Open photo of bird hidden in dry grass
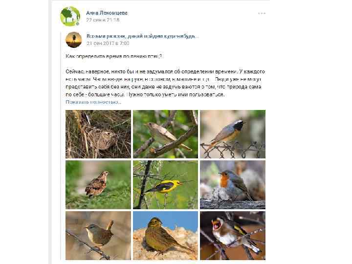The image size is (352, 264). tap(98, 133)
